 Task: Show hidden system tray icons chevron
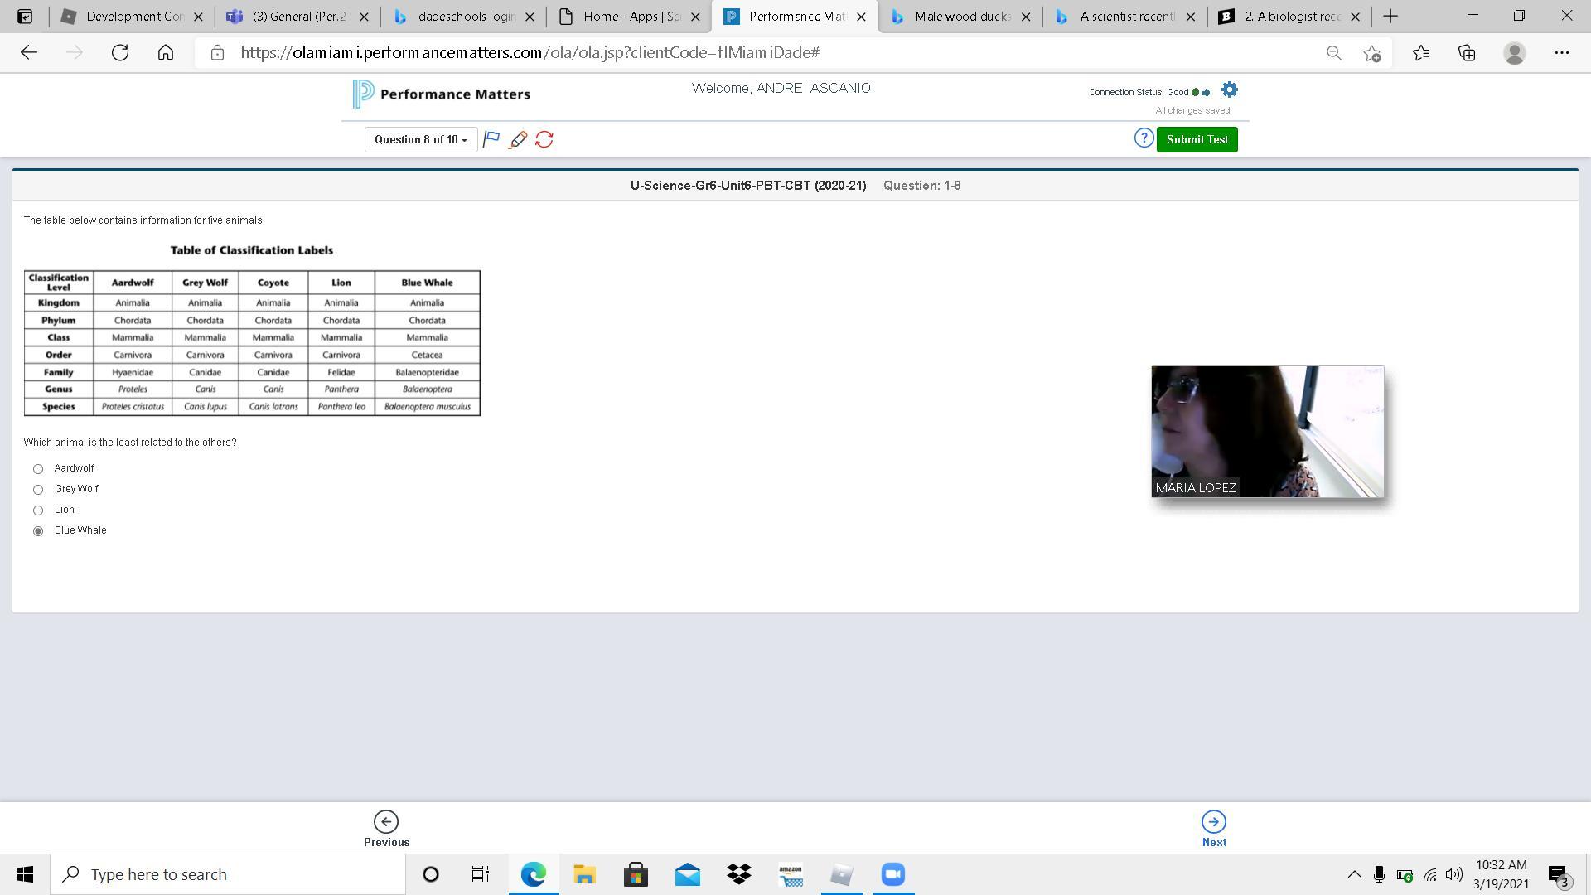pyautogui.click(x=1354, y=874)
